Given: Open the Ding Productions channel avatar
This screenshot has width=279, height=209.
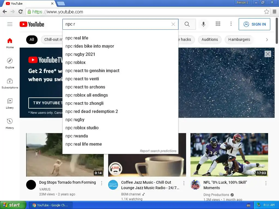Looking at the screenshot, I should pos(195,185).
